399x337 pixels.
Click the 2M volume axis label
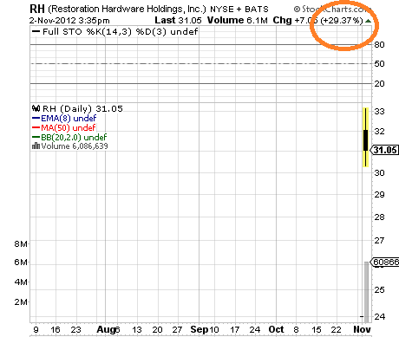[21, 302]
